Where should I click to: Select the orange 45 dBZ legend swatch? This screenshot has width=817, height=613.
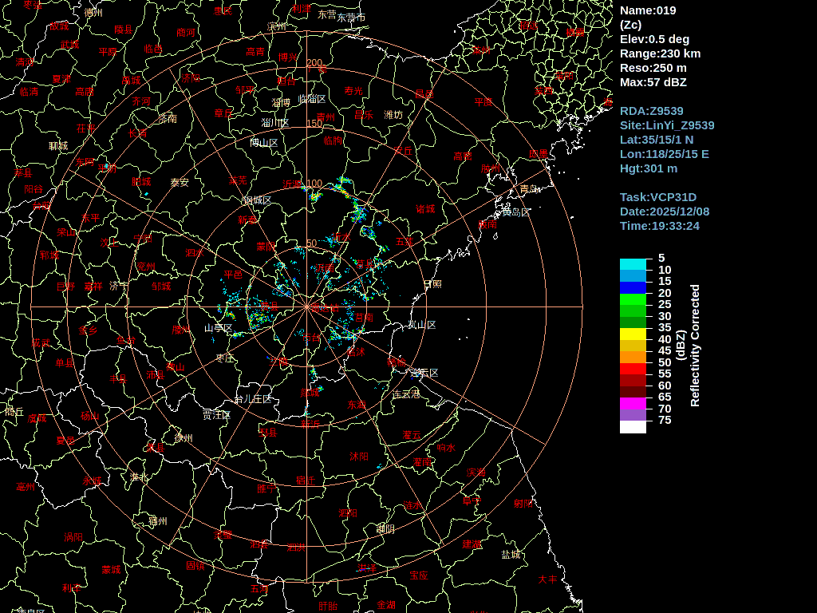pyautogui.click(x=633, y=357)
